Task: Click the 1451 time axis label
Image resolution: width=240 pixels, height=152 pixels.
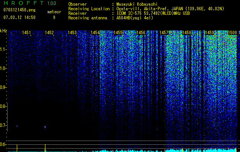Action: pos(26,32)
